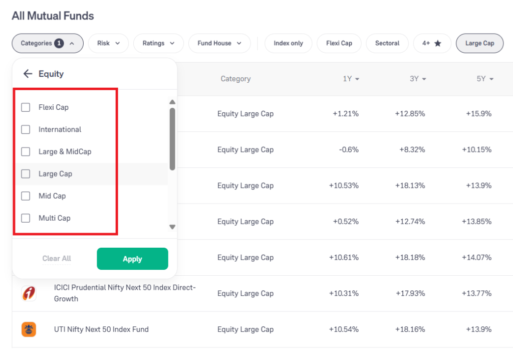
Task: Collapse the Categories dropdown
Action: 48,43
